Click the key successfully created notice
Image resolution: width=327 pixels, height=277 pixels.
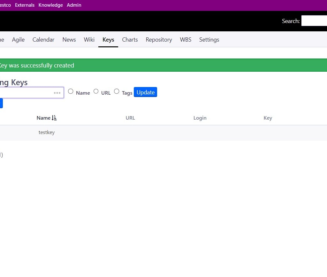163,65
